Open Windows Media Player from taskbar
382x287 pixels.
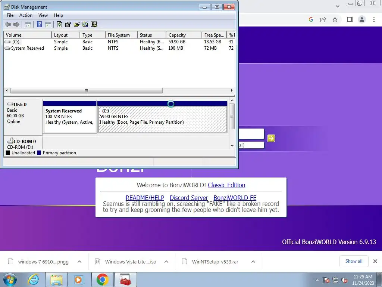pyautogui.click(x=78, y=280)
